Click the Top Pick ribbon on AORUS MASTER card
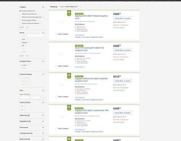Viewport: 181px width, 141px height. pos(69,76)
